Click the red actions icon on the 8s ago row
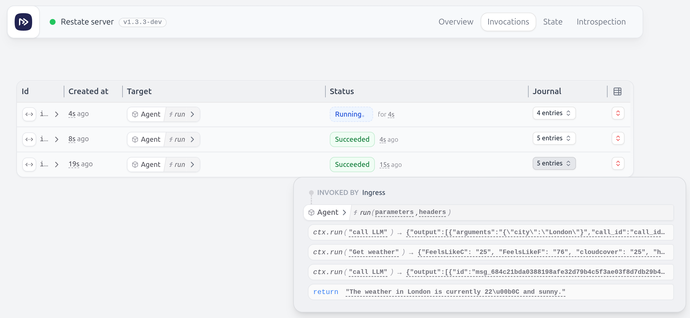 [x=618, y=139]
